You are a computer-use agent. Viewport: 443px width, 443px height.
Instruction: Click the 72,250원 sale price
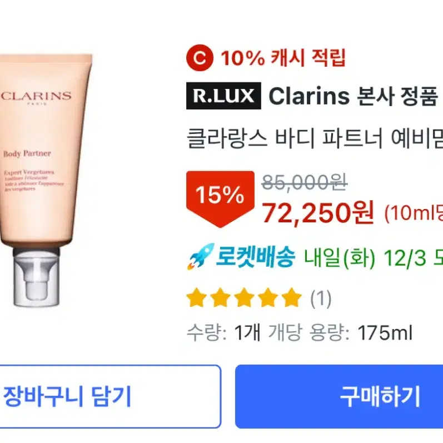tap(318, 213)
